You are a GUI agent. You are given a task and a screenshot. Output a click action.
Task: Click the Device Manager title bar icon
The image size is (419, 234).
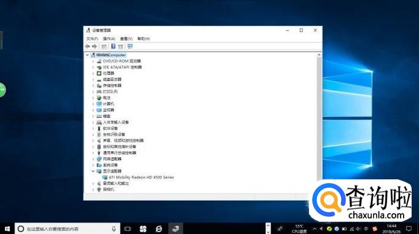point(88,30)
